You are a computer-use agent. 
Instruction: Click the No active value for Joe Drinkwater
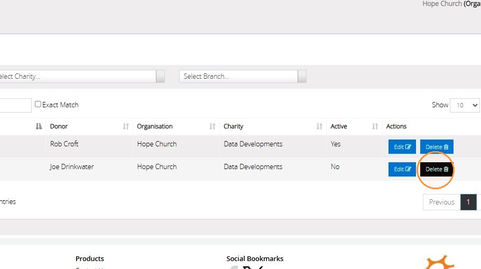point(335,166)
